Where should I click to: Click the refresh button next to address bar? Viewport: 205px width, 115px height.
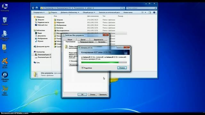[124, 8]
